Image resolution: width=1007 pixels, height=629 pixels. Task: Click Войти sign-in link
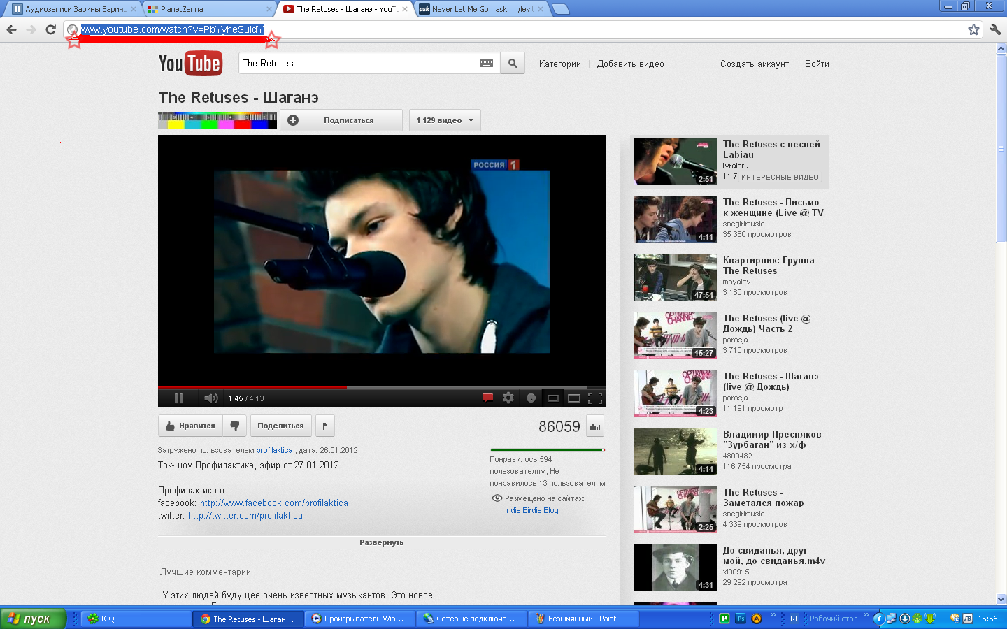coord(817,64)
